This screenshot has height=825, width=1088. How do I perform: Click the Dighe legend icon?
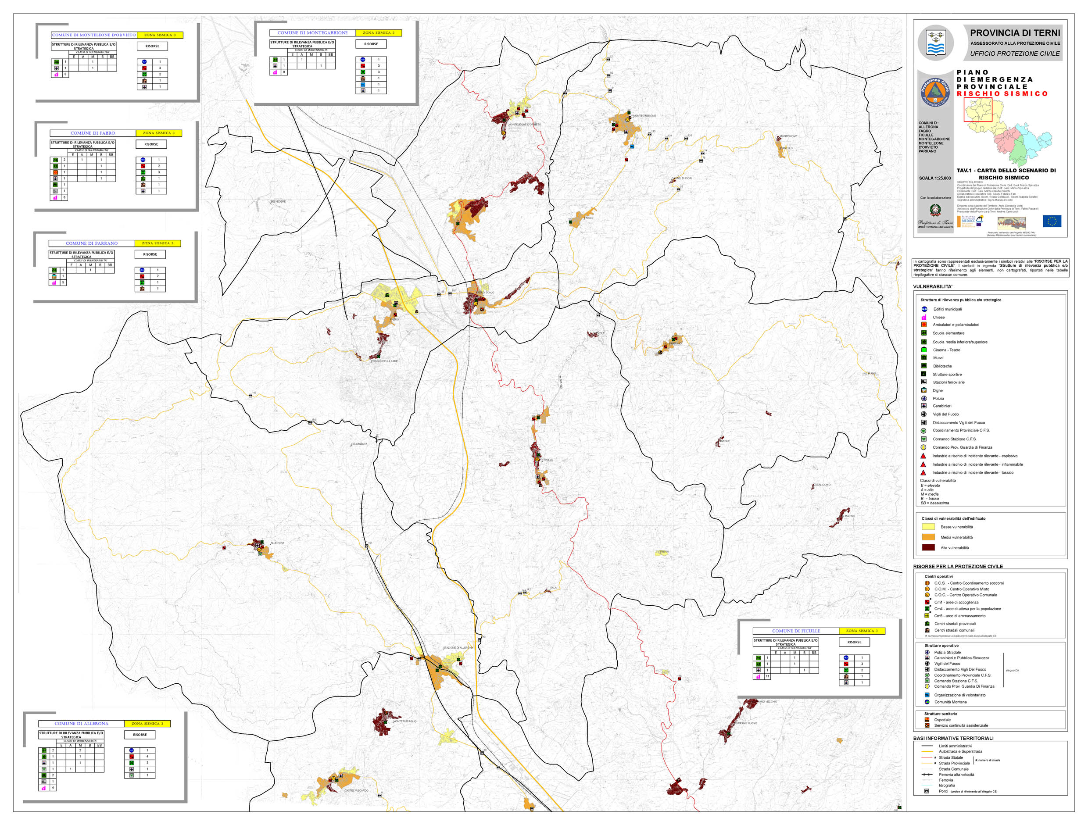[x=924, y=390]
